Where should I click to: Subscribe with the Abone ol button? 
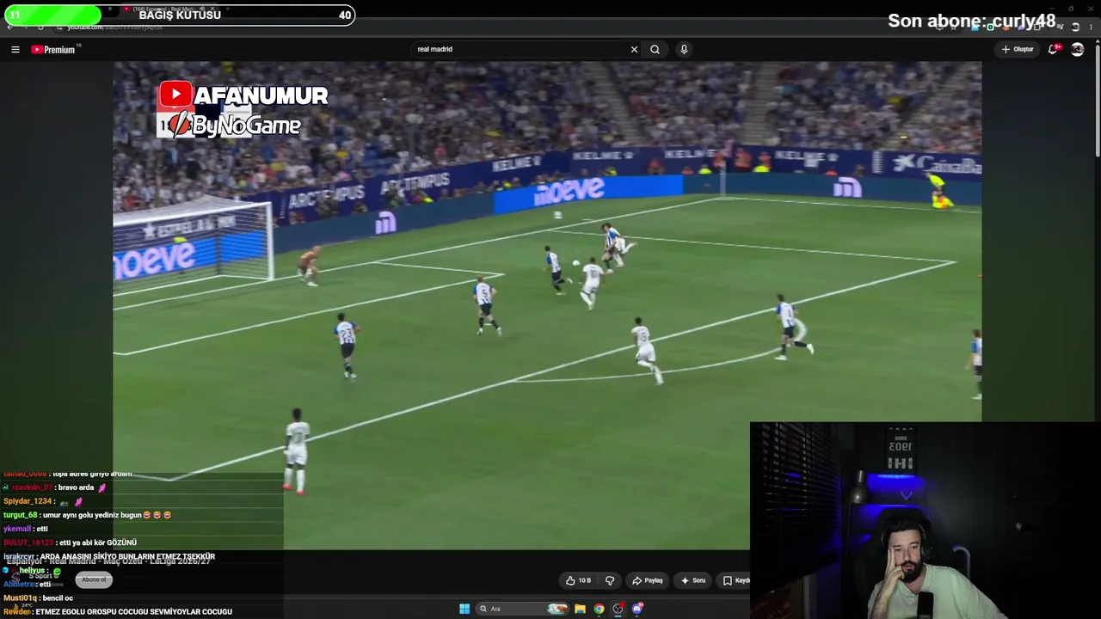click(94, 580)
